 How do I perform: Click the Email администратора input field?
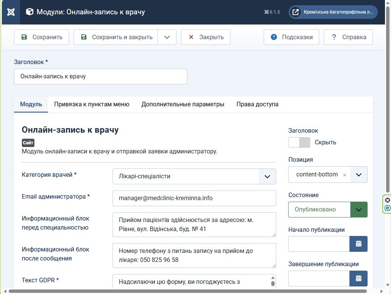point(194,198)
